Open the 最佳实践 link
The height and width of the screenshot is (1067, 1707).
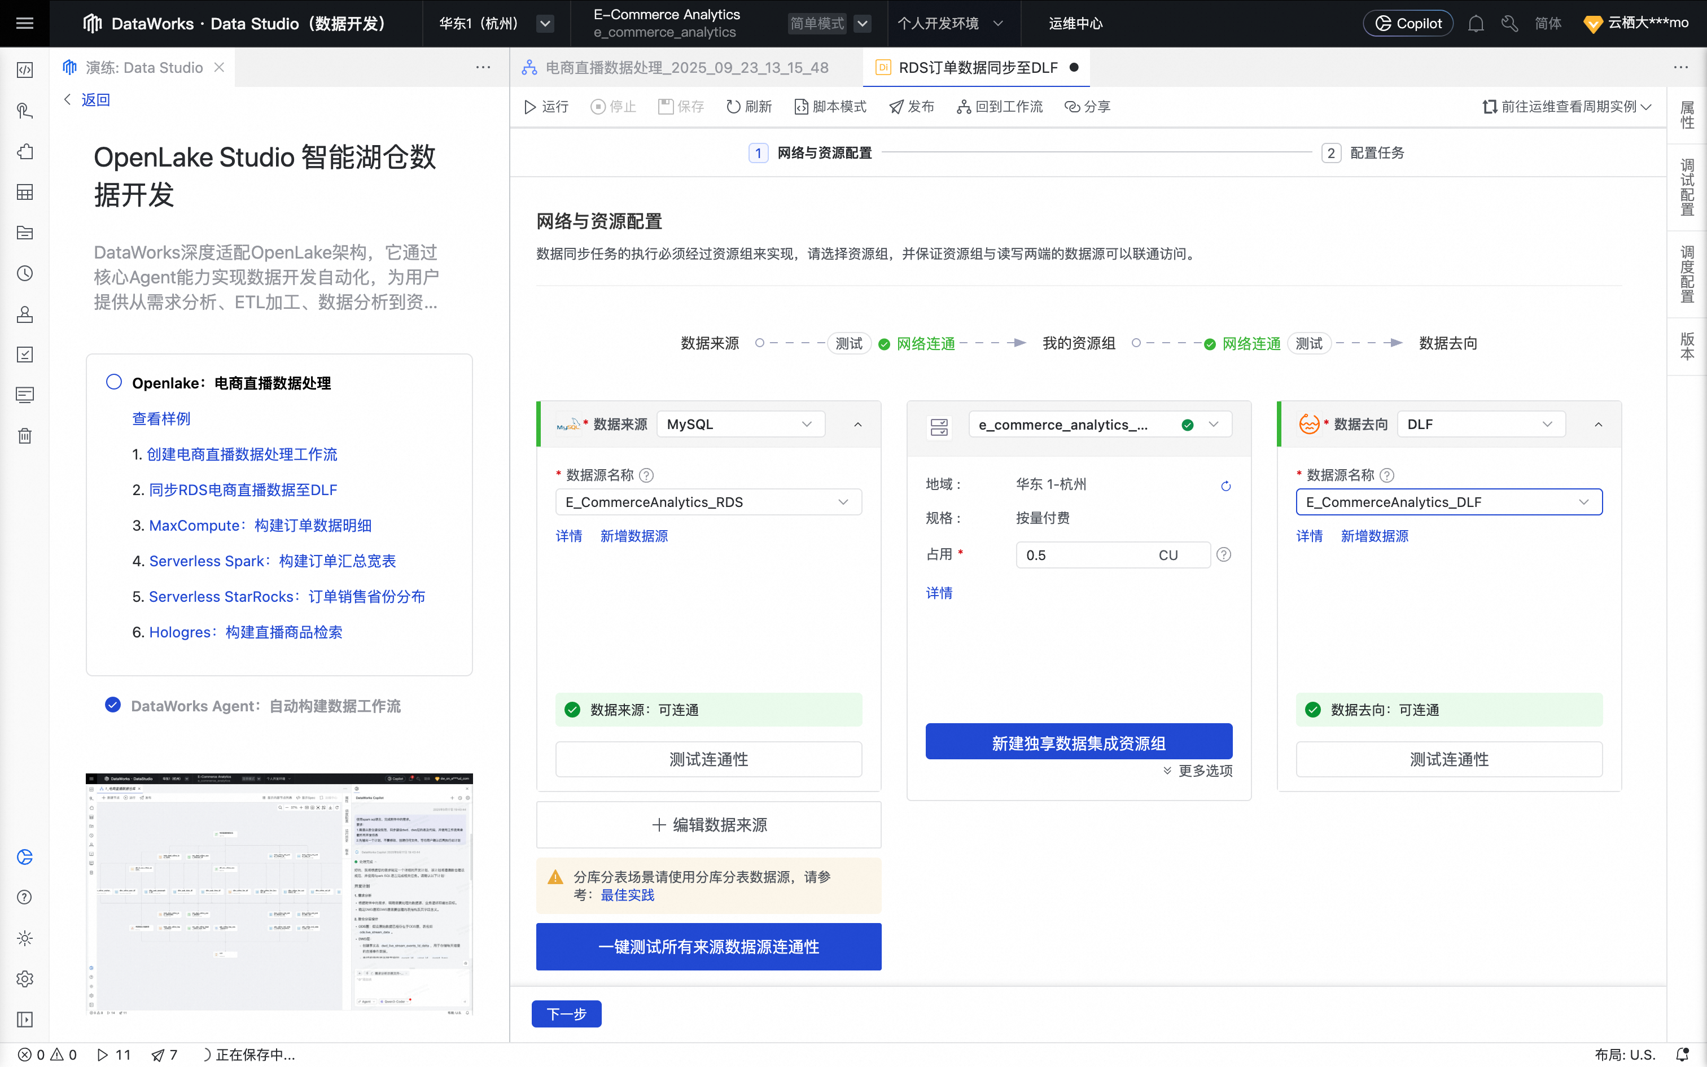click(x=627, y=895)
